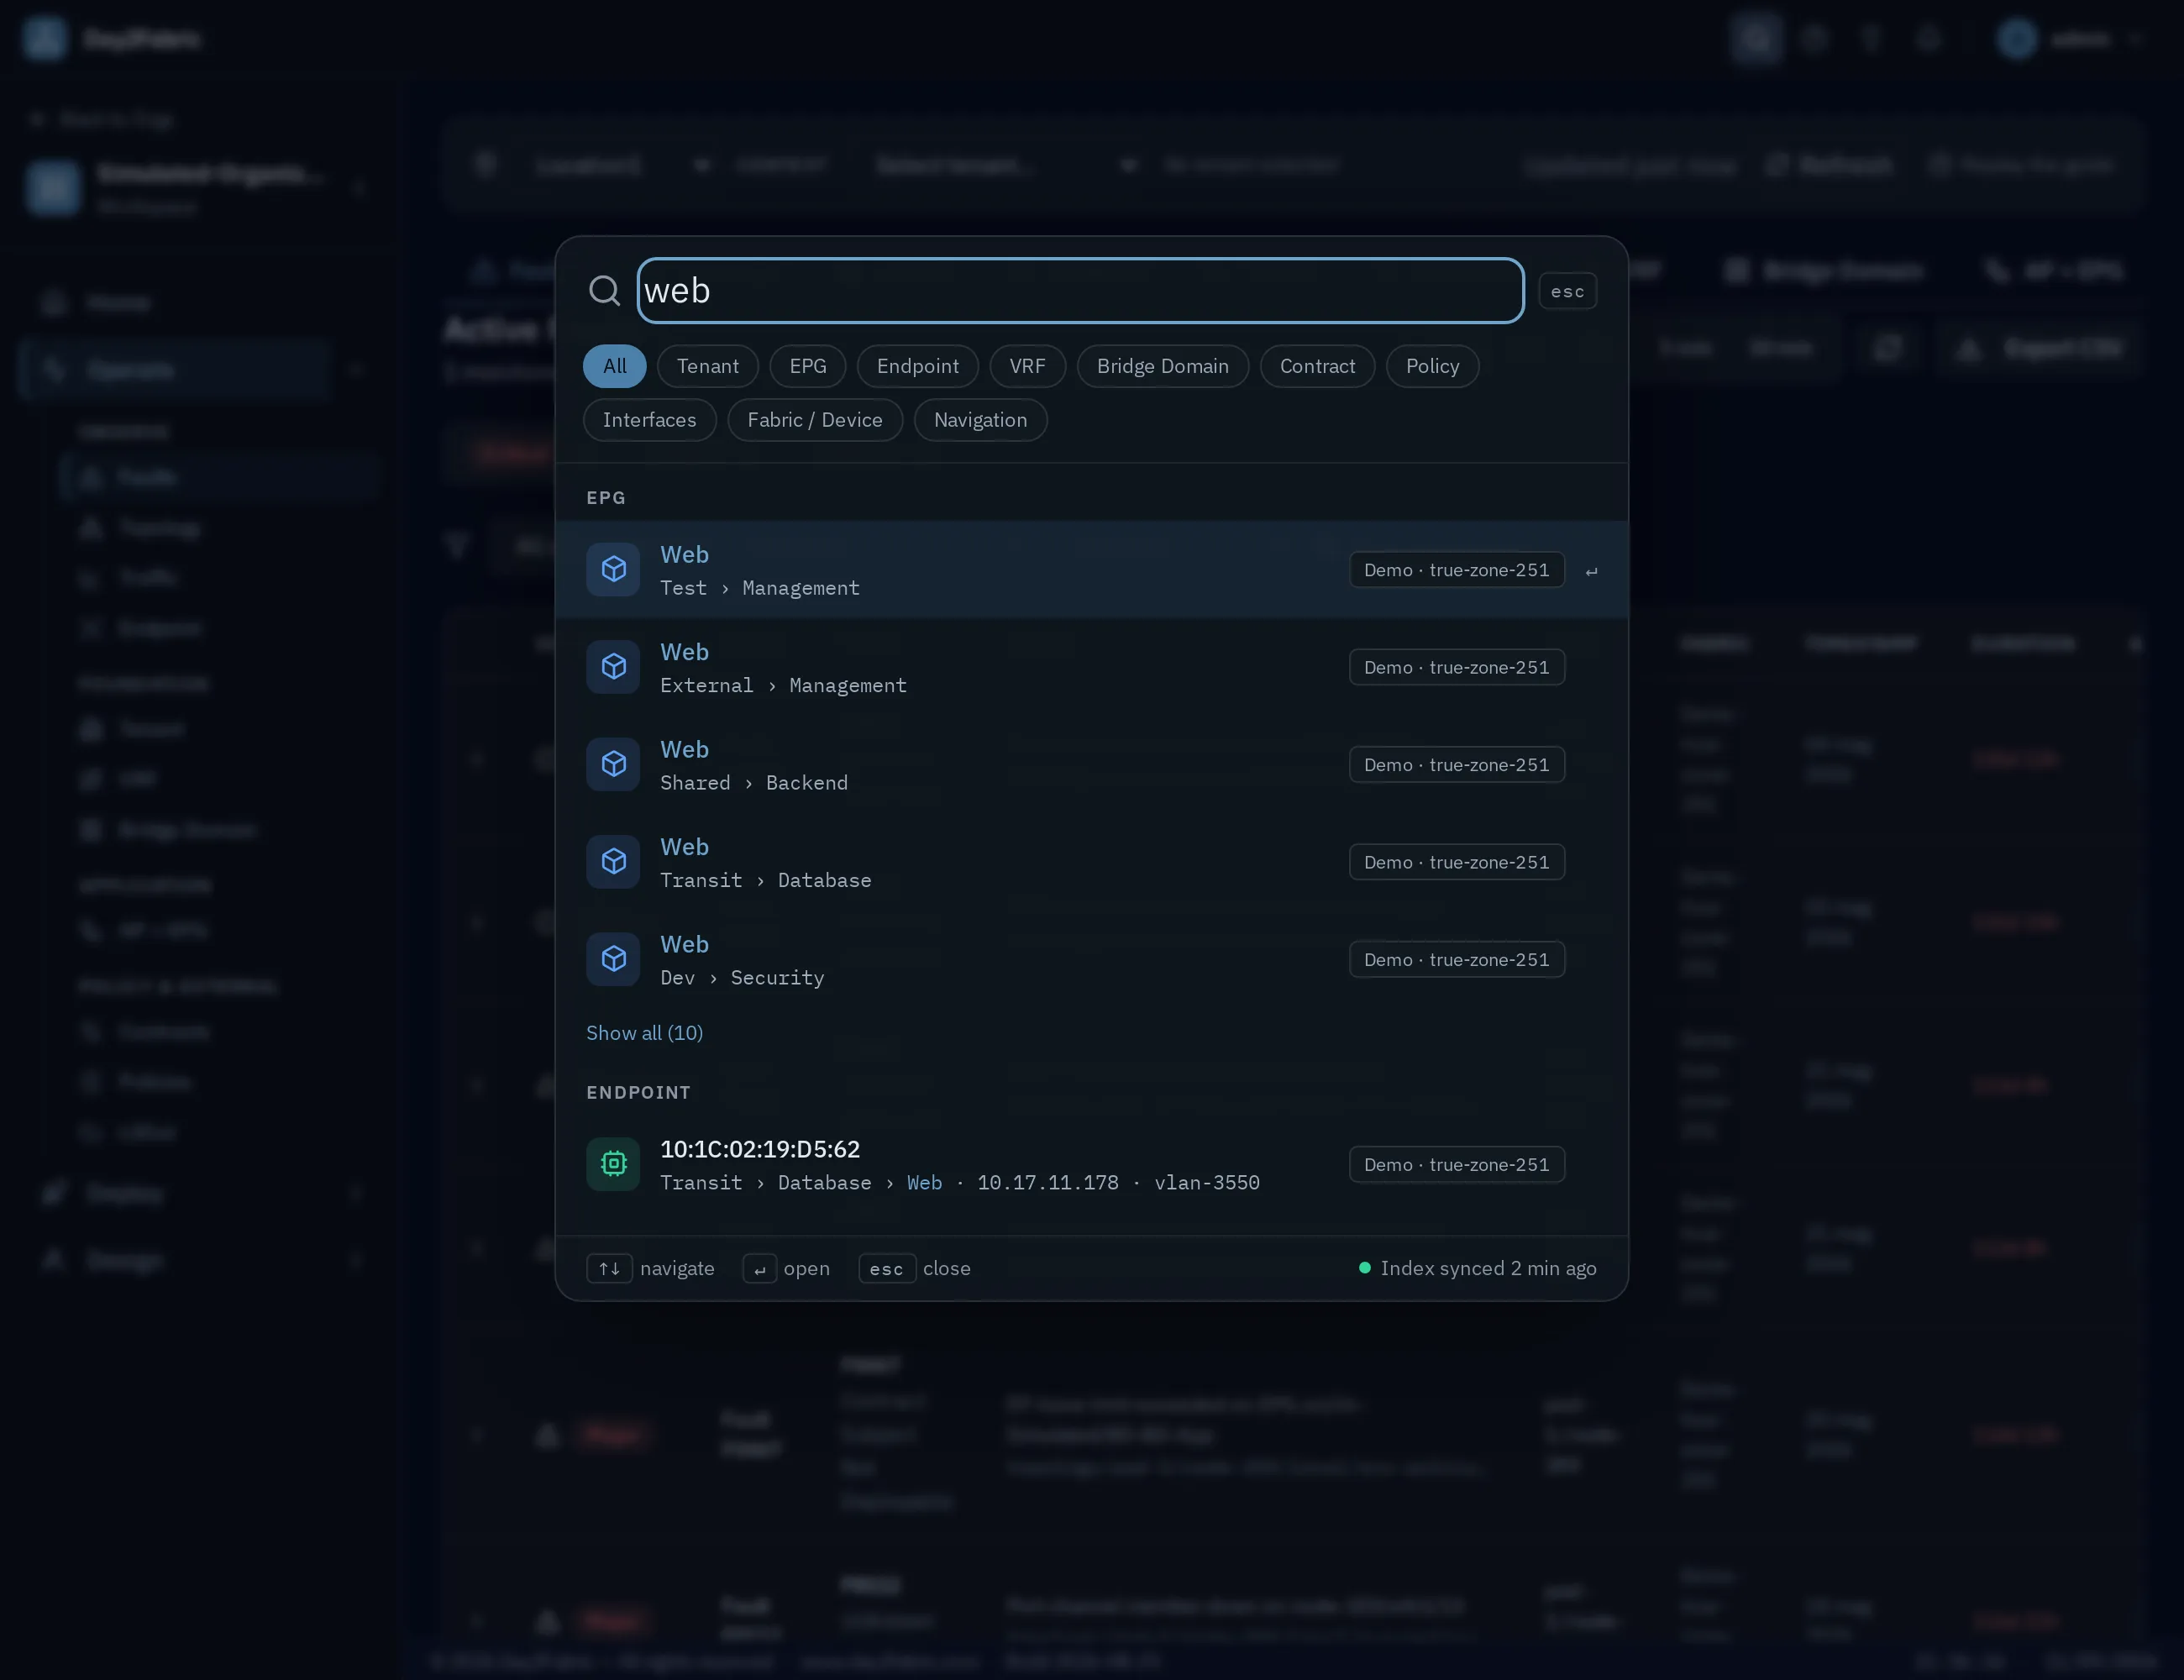Open Web EPG under External › Management

click(1091, 667)
